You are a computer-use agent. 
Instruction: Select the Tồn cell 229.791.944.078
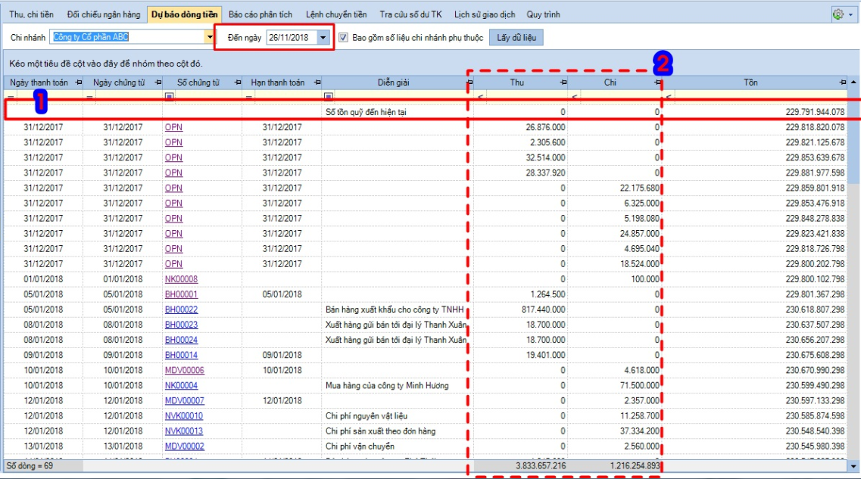tap(755, 112)
